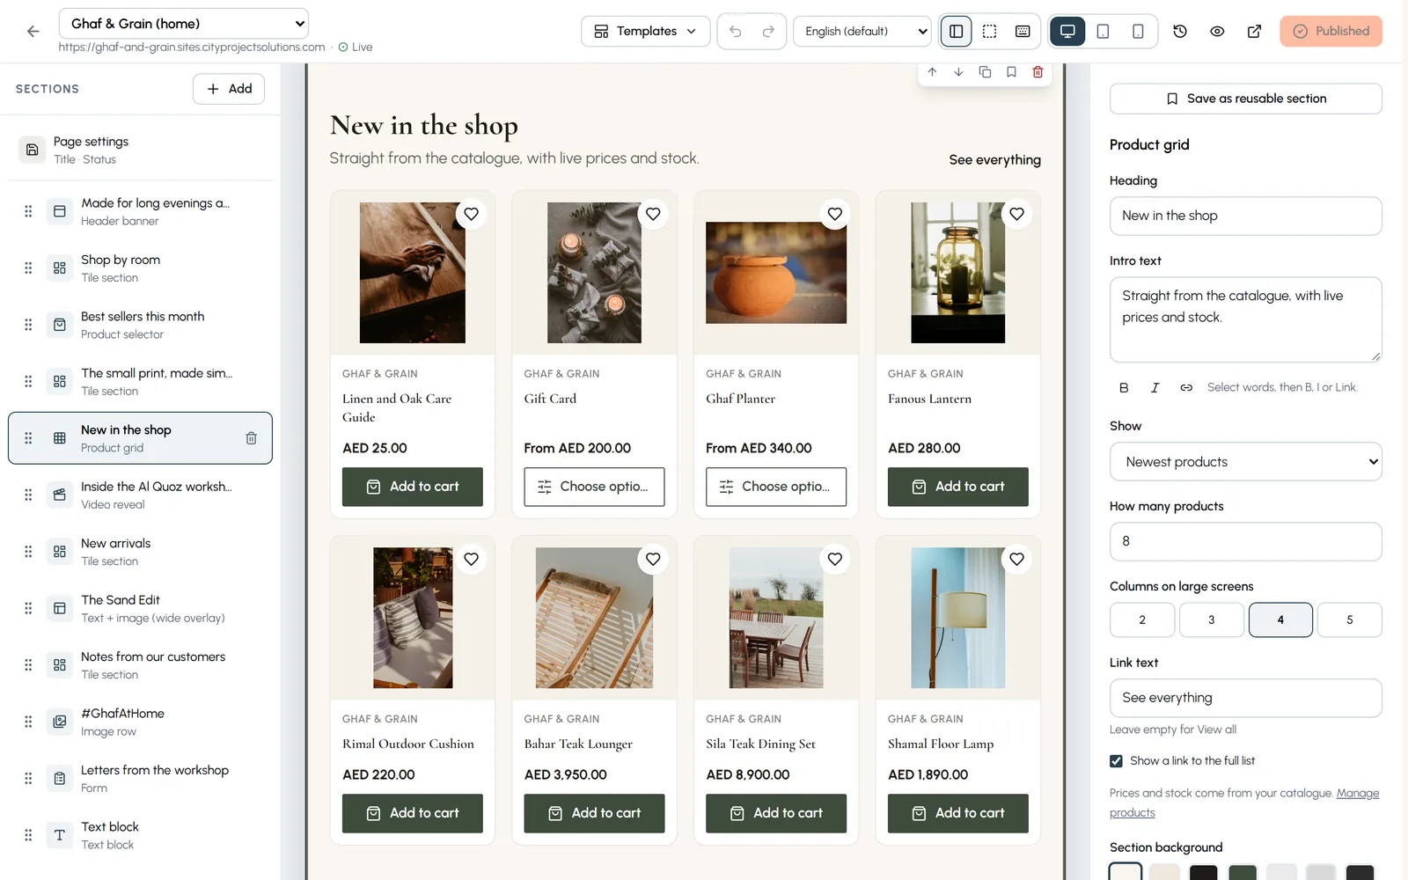1408x880 pixels.
Task: Select Shop by room tile section
Action: (141, 268)
